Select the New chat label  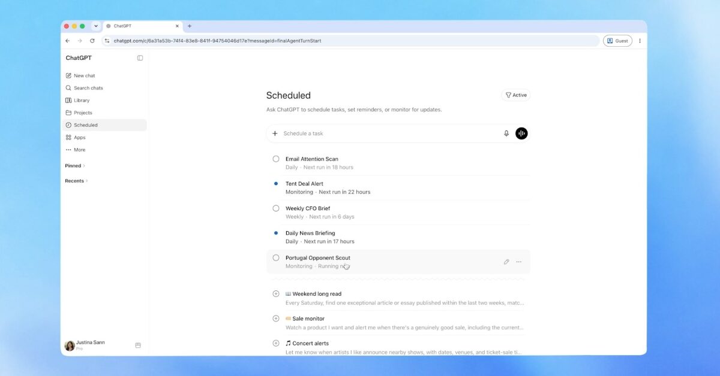tap(85, 75)
